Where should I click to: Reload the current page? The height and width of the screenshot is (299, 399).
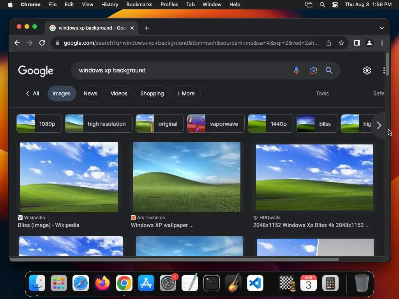click(x=42, y=43)
